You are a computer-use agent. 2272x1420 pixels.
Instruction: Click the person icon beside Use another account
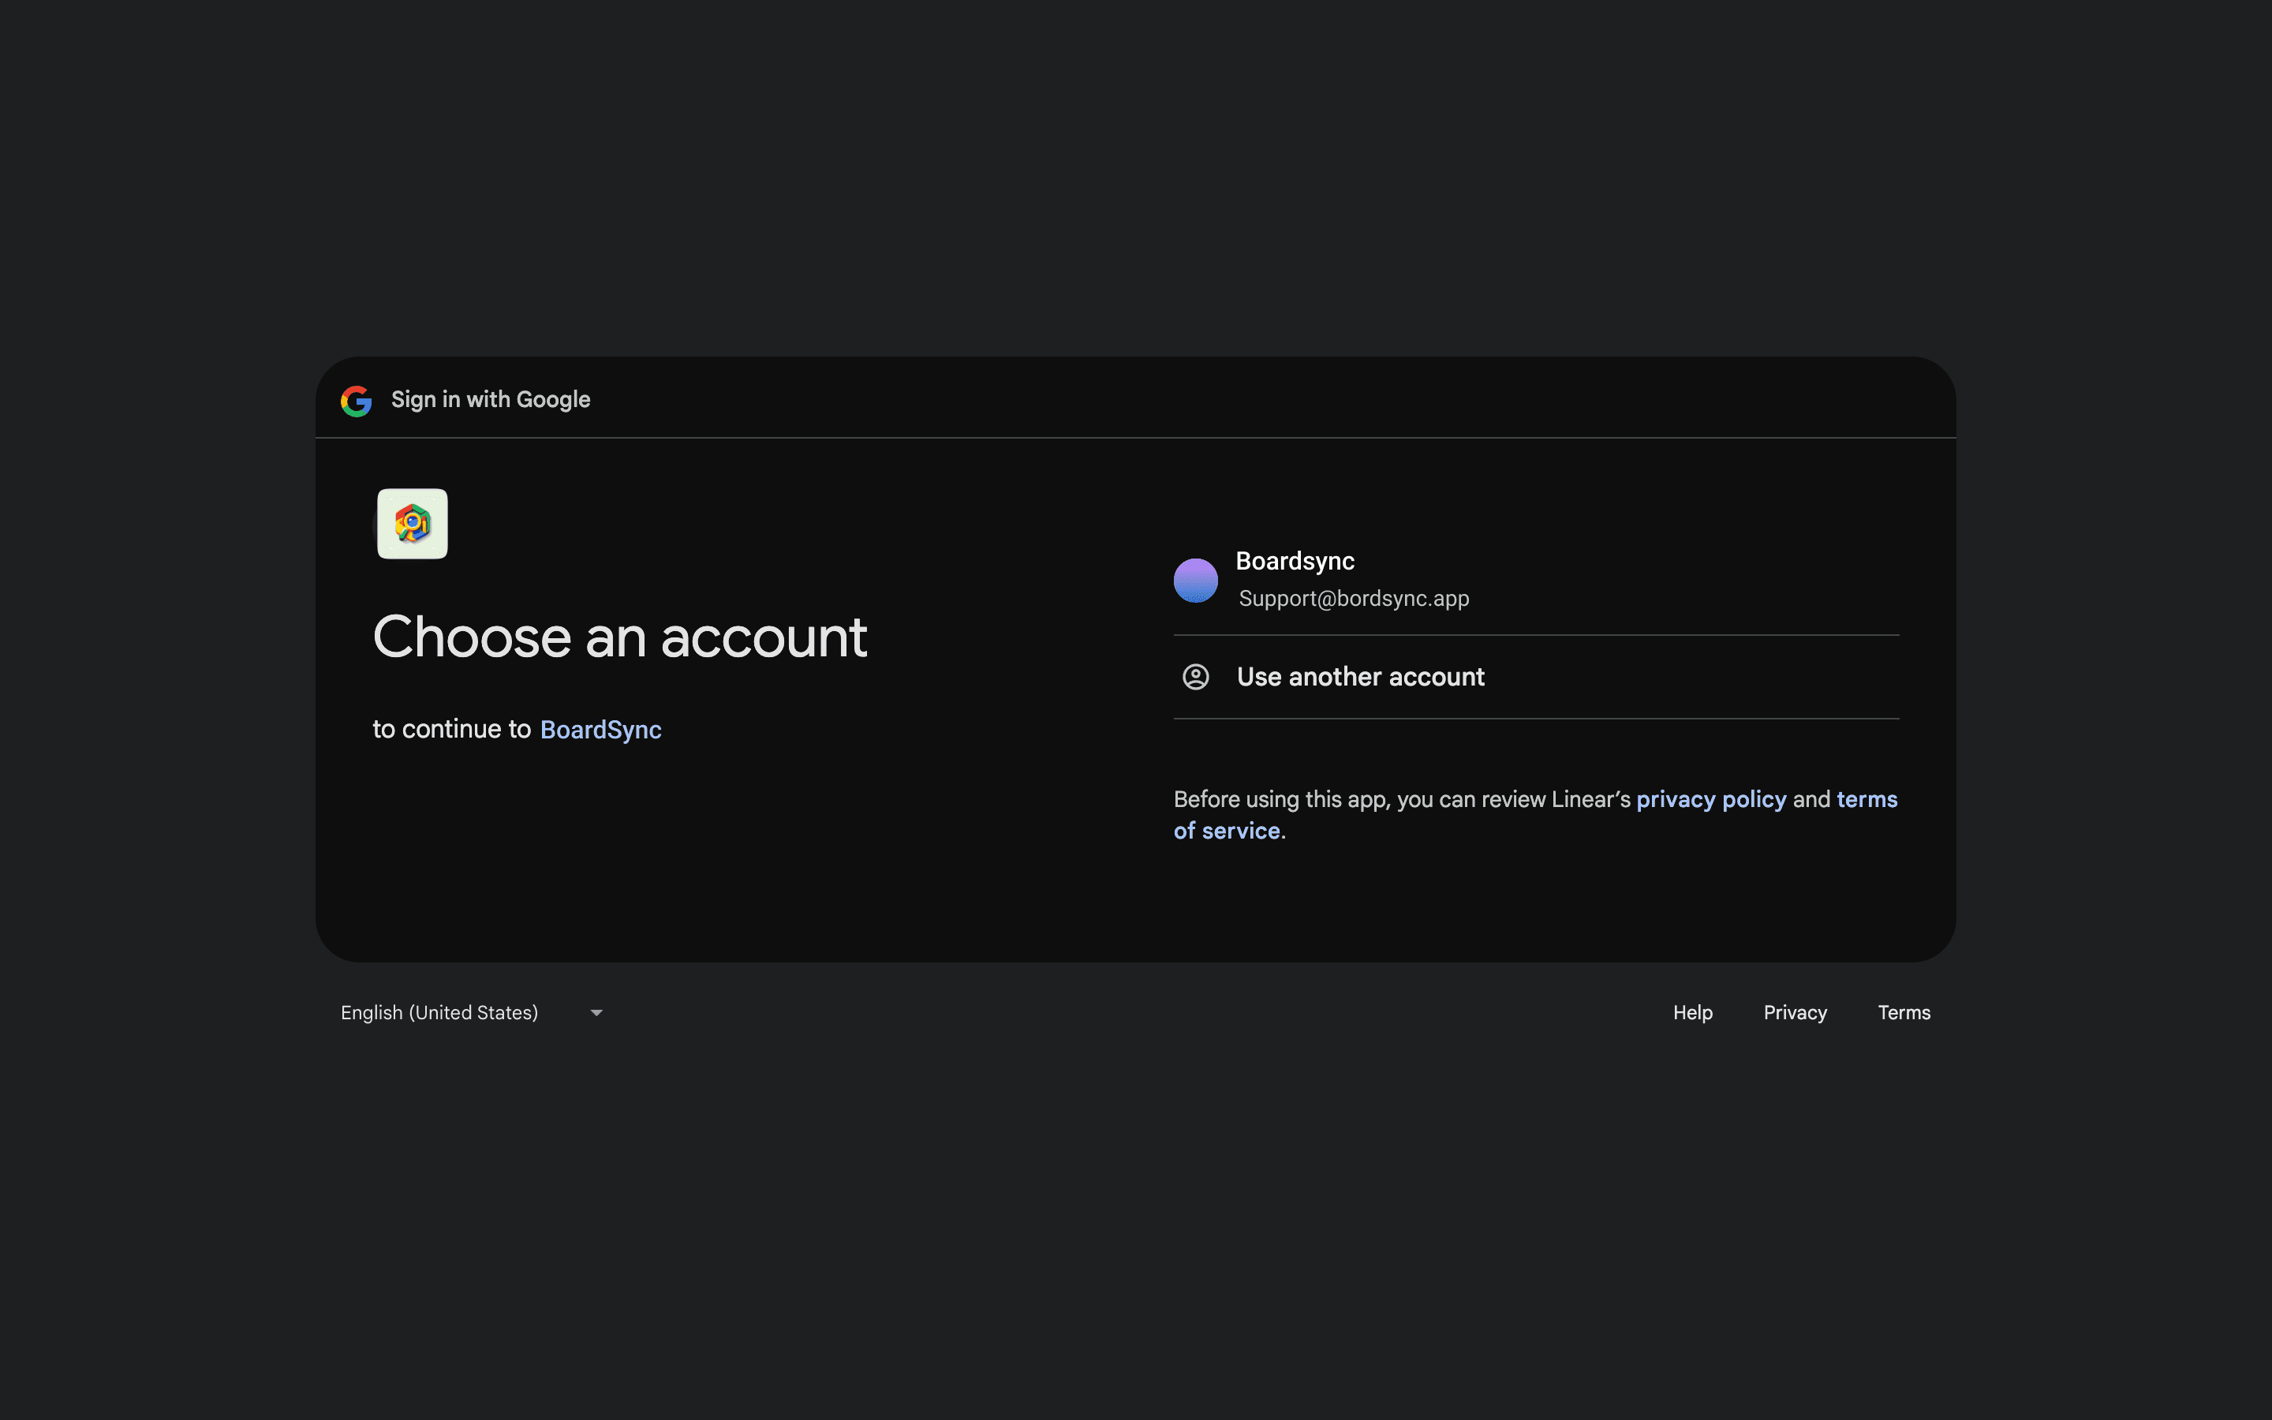(x=1195, y=677)
